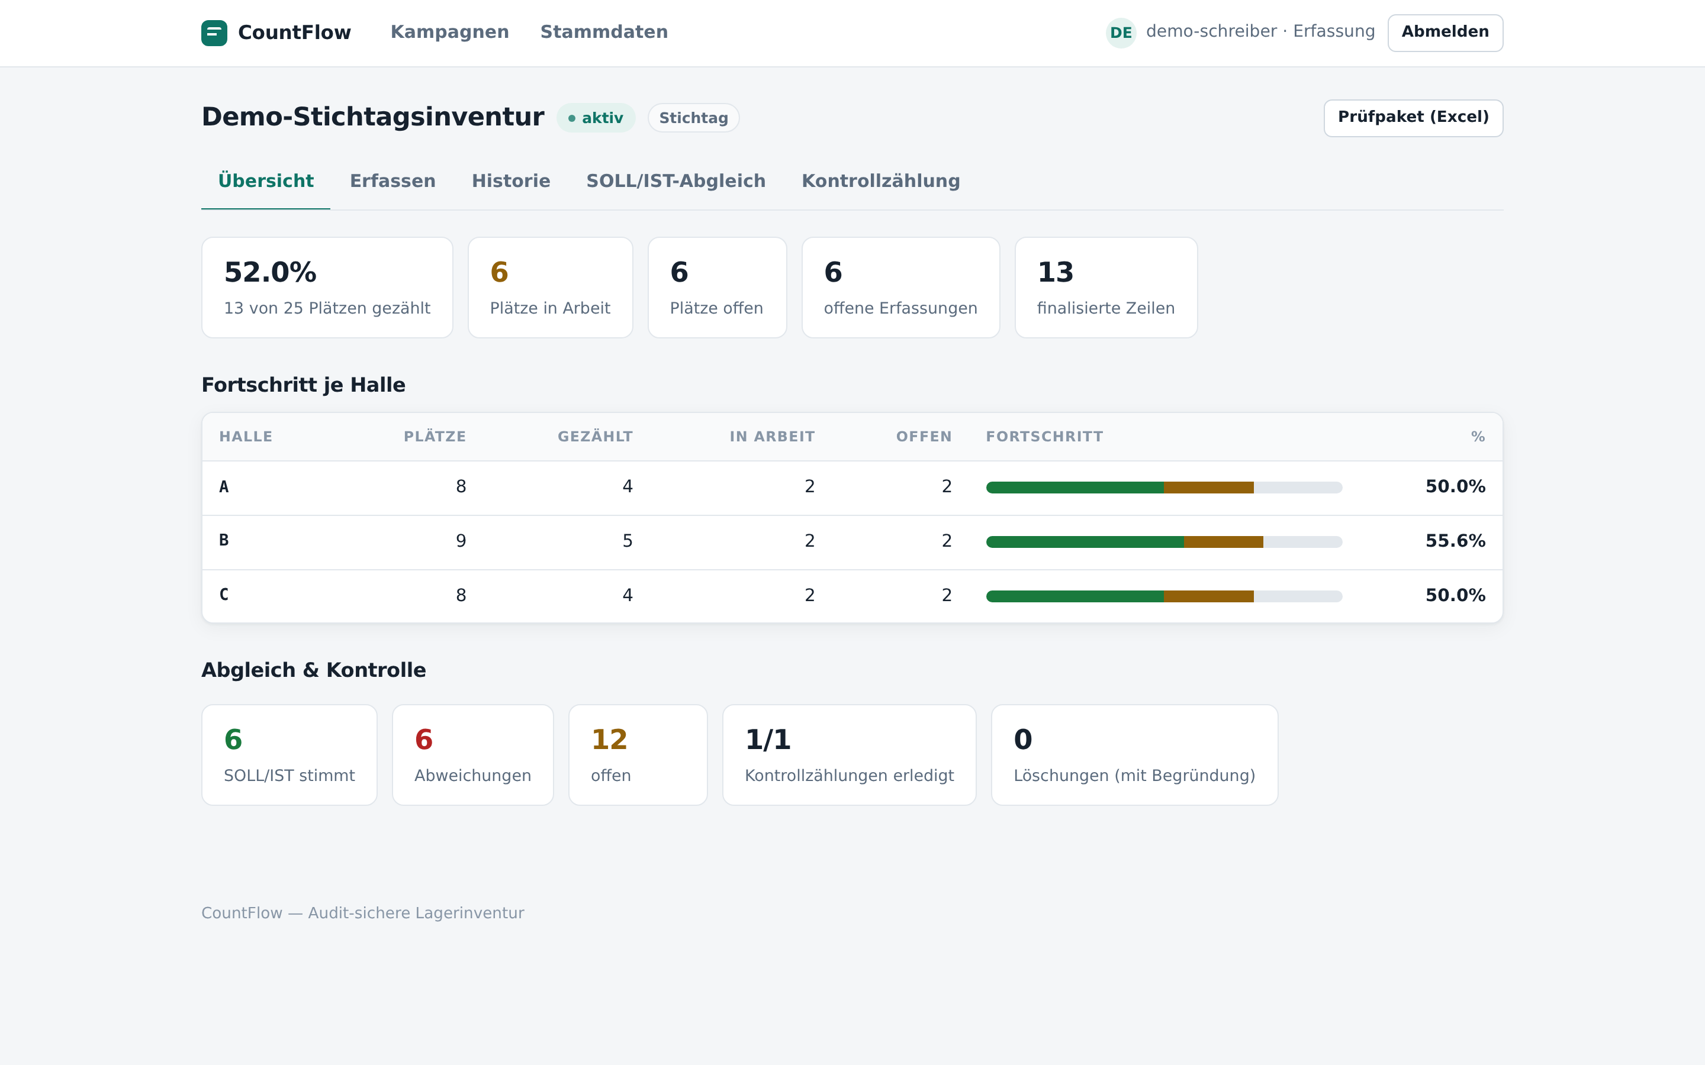Screen dimensions: 1705x1065
Task: Click the GEZÄHLT column header
Action: coord(596,437)
